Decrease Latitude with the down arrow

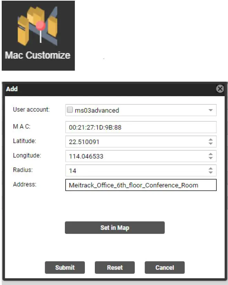pyautogui.click(x=210, y=143)
